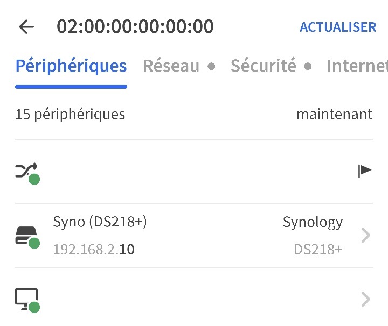Tap the desktop computer device icon
388x326 pixels.
26,298
